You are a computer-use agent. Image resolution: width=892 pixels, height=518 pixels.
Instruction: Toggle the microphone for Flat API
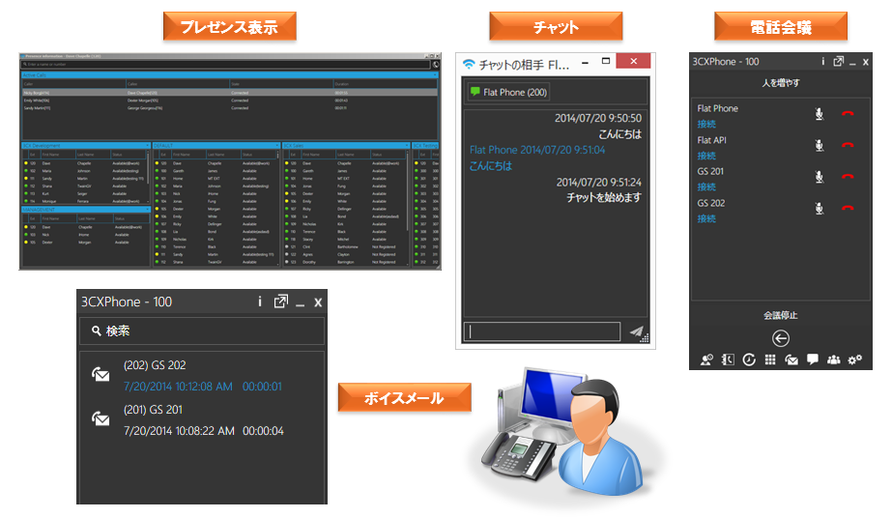(819, 146)
